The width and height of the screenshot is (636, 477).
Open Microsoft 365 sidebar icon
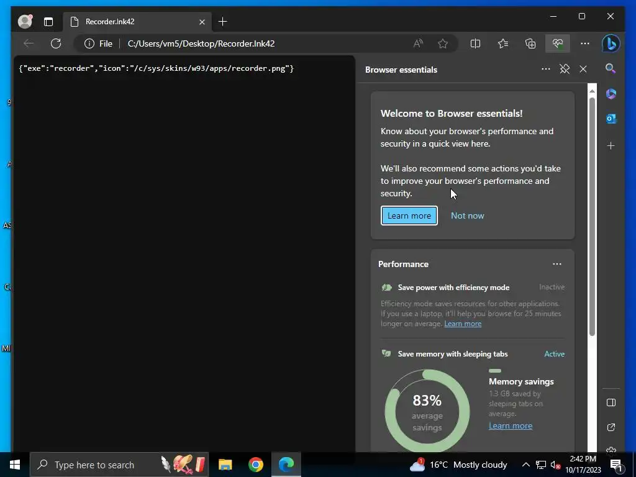pos(611,94)
